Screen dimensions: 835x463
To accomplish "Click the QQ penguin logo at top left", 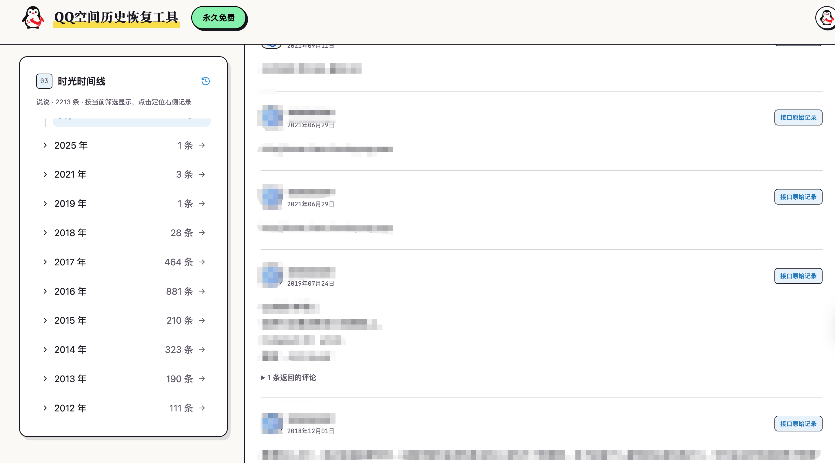I will point(33,18).
